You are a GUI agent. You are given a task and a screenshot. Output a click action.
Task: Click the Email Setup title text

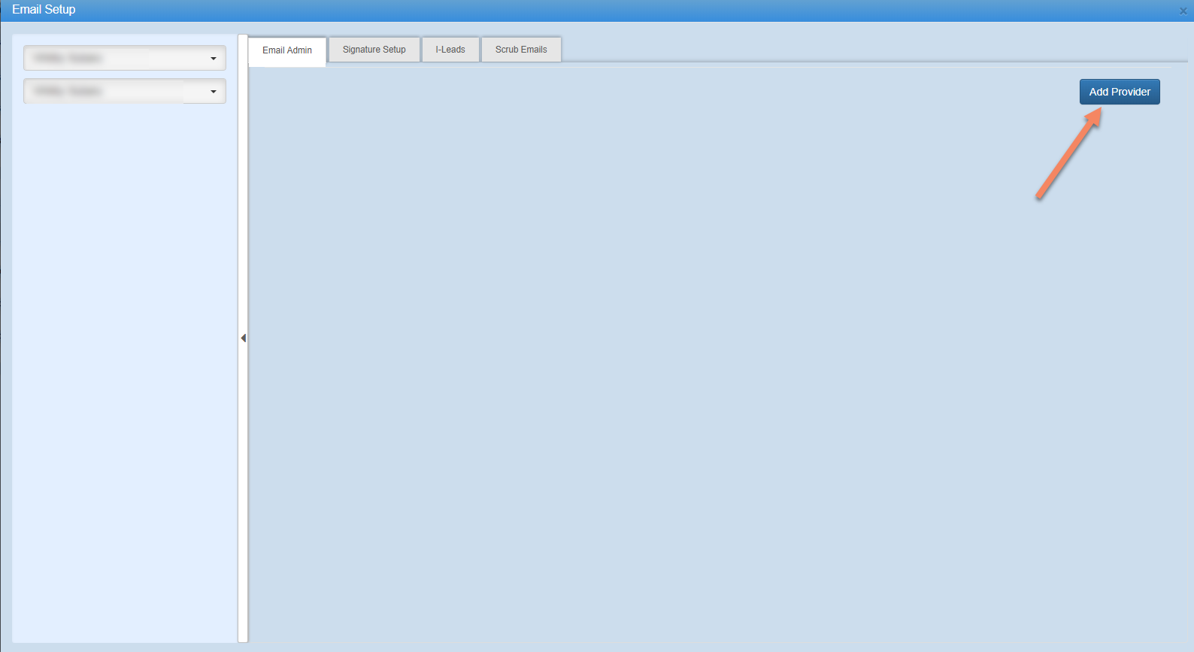pyautogui.click(x=44, y=10)
